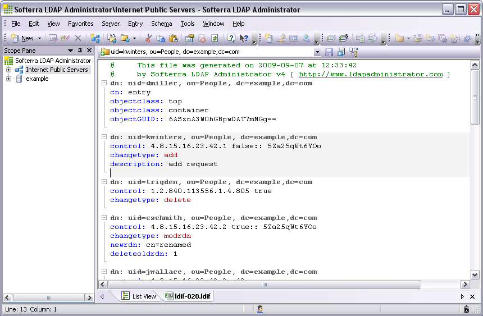Click the monitor graph icon
Screen dimensions: 483x316
pyautogui.click(x=294, y=38)
